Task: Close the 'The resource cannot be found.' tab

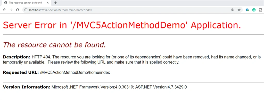Action: [48, 3]
